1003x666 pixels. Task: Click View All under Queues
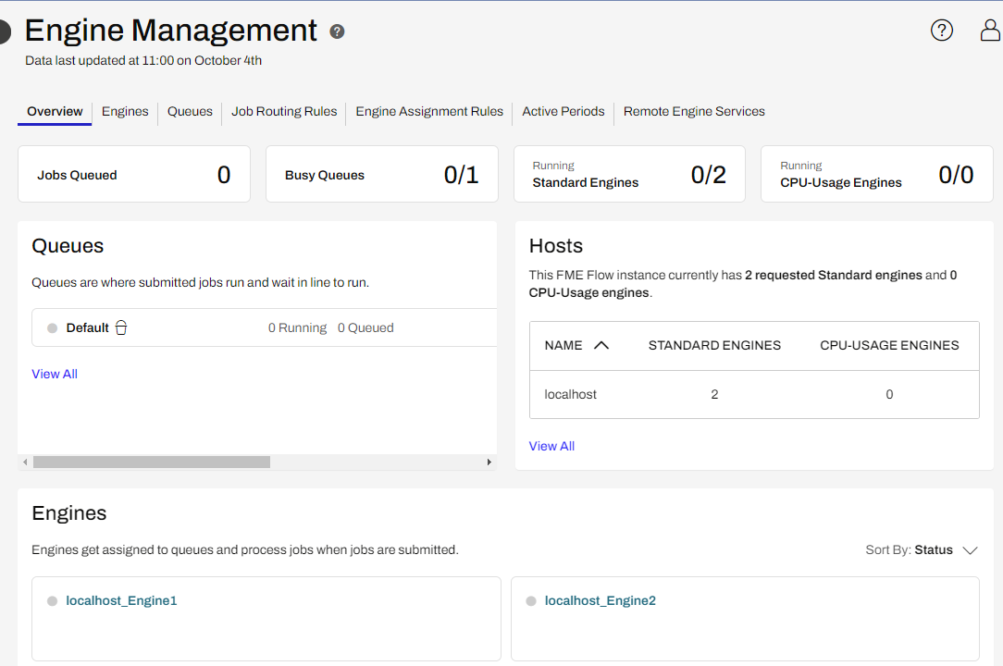tap(55, 374)
